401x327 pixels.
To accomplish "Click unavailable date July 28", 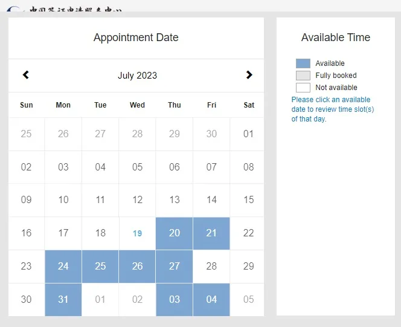I will (x=211, y=267).
